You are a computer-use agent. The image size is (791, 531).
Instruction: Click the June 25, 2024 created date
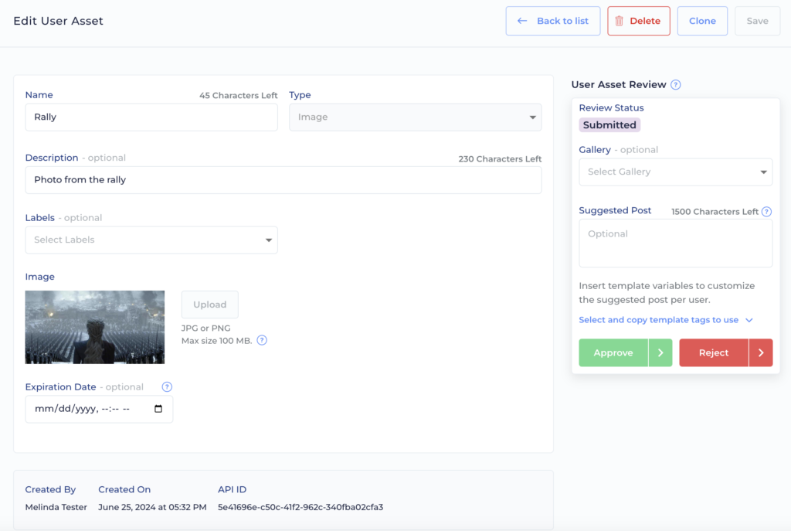point(152,507)
